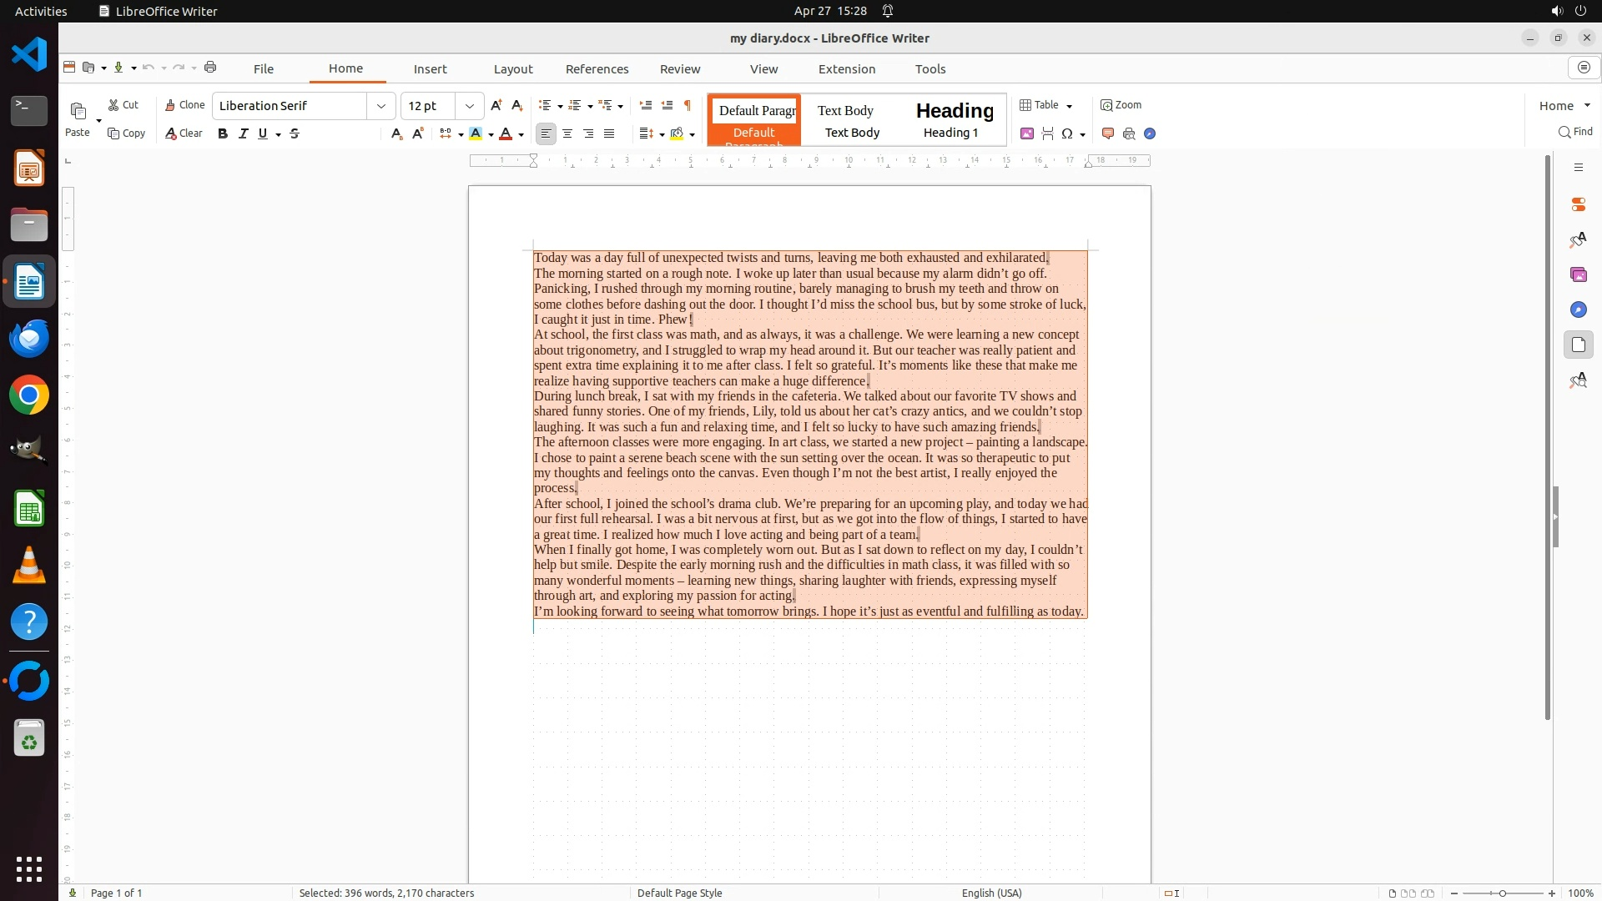
Task: Insert a comment icon
Action: (x=1108, y=133)
